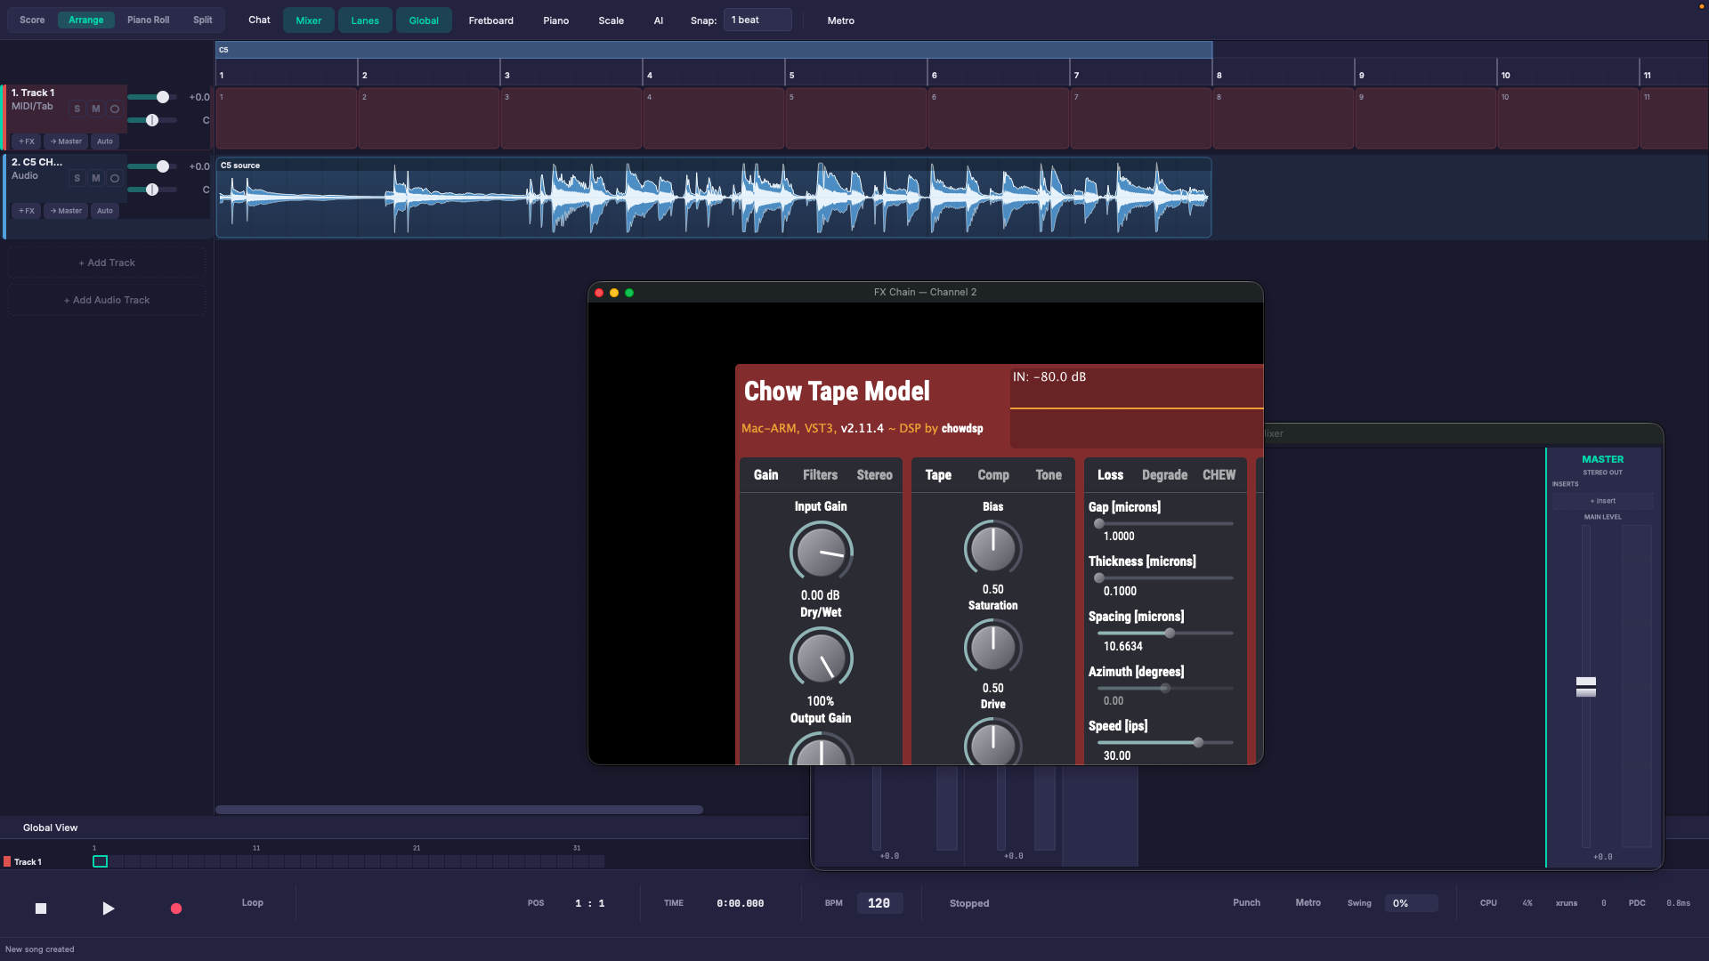This screenshot has height=961, width=1709.
Task: Open Auto options on audio track 2
Action: (105, 211)
